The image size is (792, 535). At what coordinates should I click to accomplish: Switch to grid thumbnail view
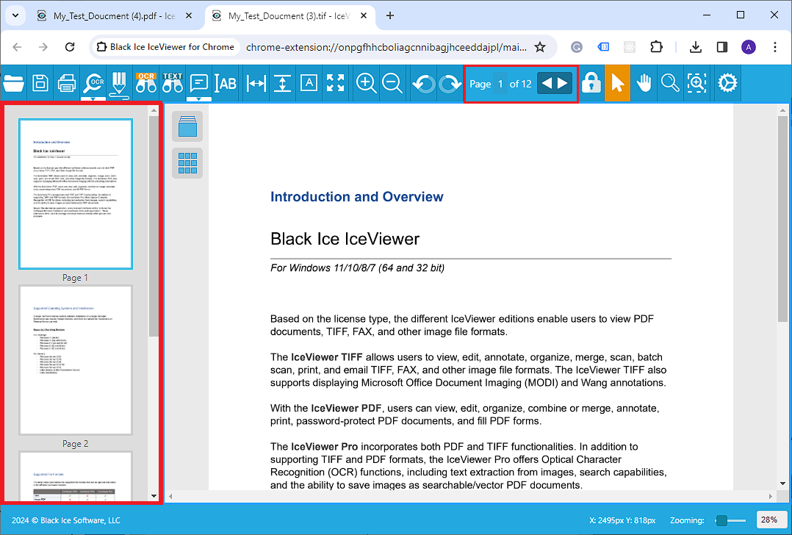pyautogui.click(x=187, y=162)
